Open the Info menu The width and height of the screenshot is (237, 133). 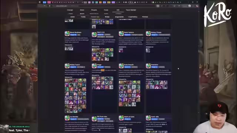pos(118,10)
